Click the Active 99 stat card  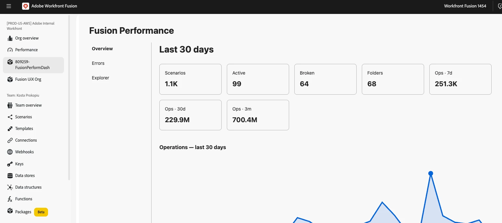[258, 79]
